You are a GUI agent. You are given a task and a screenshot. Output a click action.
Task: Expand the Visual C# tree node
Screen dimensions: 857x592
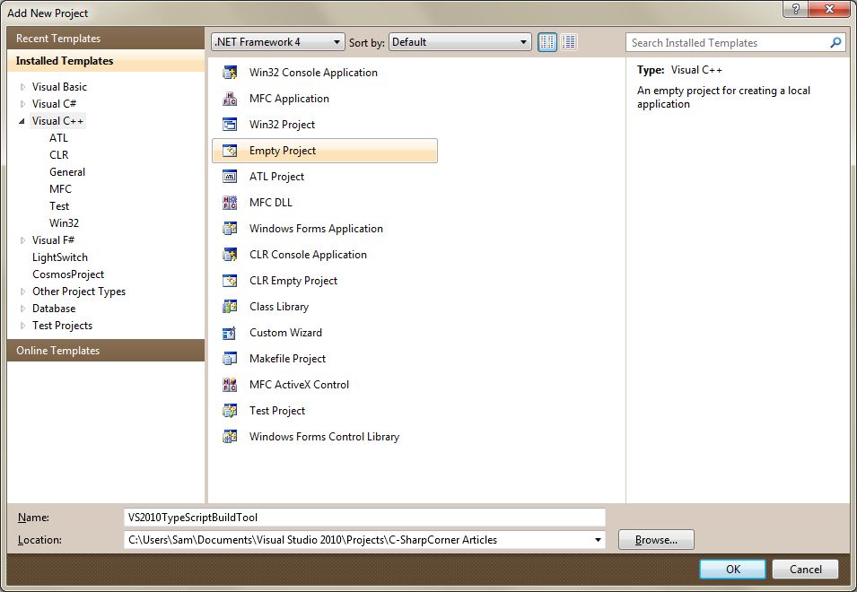(22, 104)
